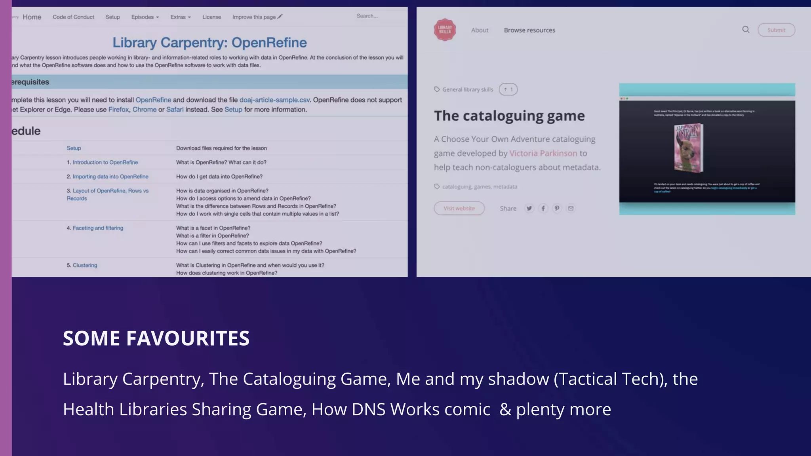Click the Submit button

pyautogui.click(x=776, y=30)
